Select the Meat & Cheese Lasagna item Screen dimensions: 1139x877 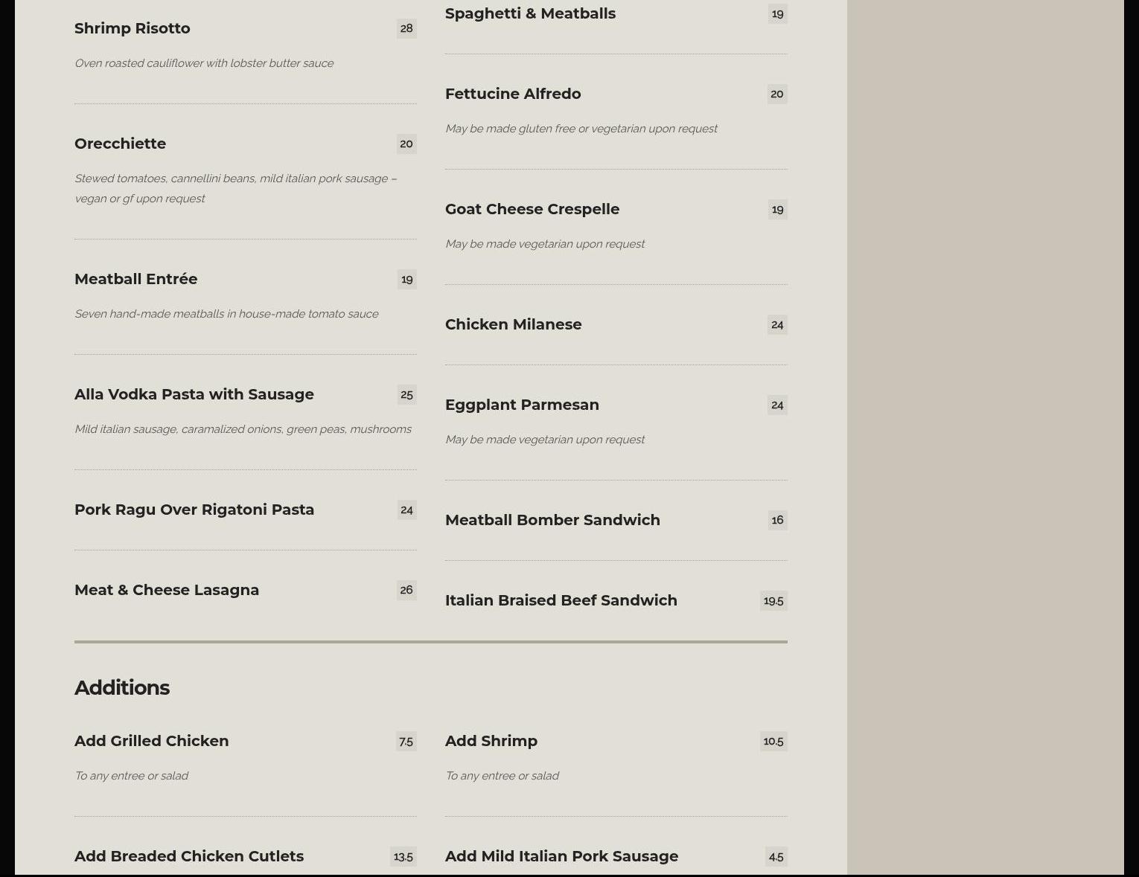167,590
